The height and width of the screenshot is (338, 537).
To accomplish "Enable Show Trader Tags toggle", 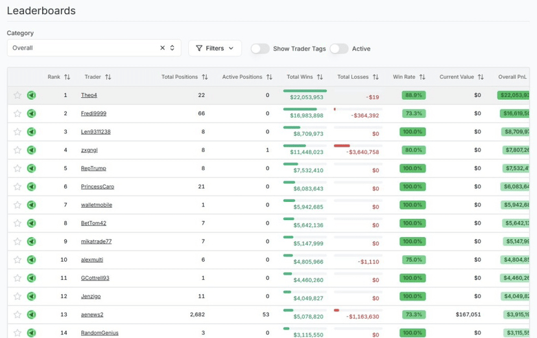I will 260,49.
